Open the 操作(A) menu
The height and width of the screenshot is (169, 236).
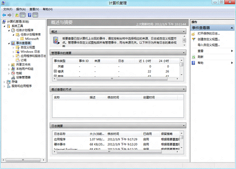pyautogui.click(x=21, y=9)
